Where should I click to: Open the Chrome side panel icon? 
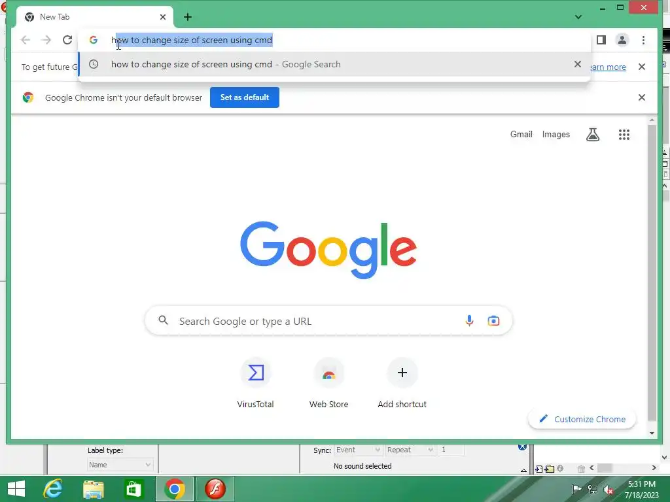coord(601,40)
